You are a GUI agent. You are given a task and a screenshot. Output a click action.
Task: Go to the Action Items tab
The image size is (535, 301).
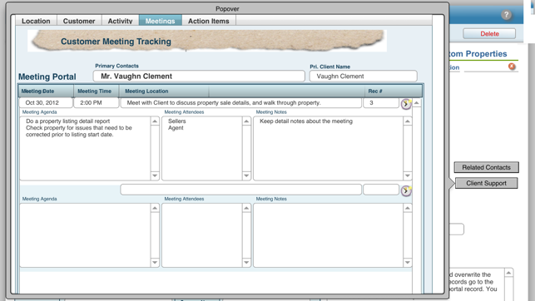pos(209,21)
